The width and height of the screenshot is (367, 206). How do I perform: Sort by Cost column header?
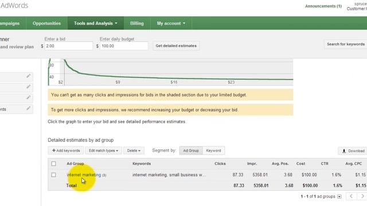[x=300, y=164]
